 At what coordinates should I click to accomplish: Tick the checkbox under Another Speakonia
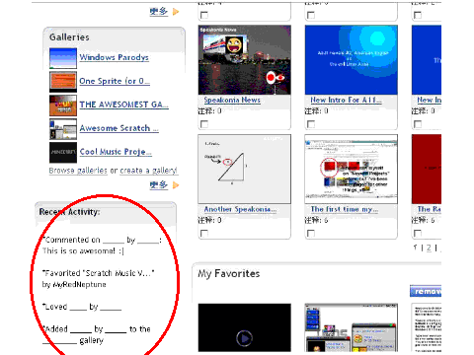pyautogui.click(x=204, y=234)
